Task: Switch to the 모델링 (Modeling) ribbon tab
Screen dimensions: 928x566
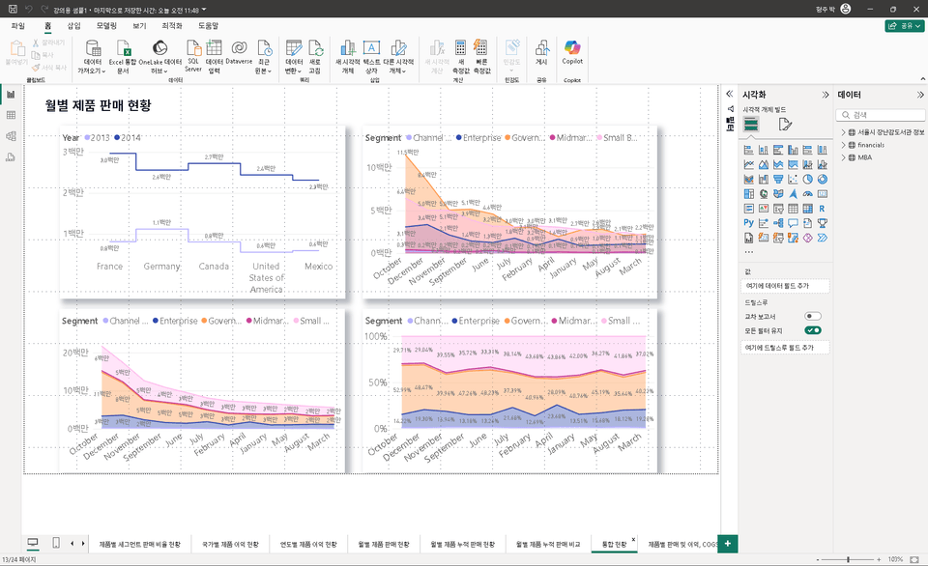Action: (x=106, y=26)
